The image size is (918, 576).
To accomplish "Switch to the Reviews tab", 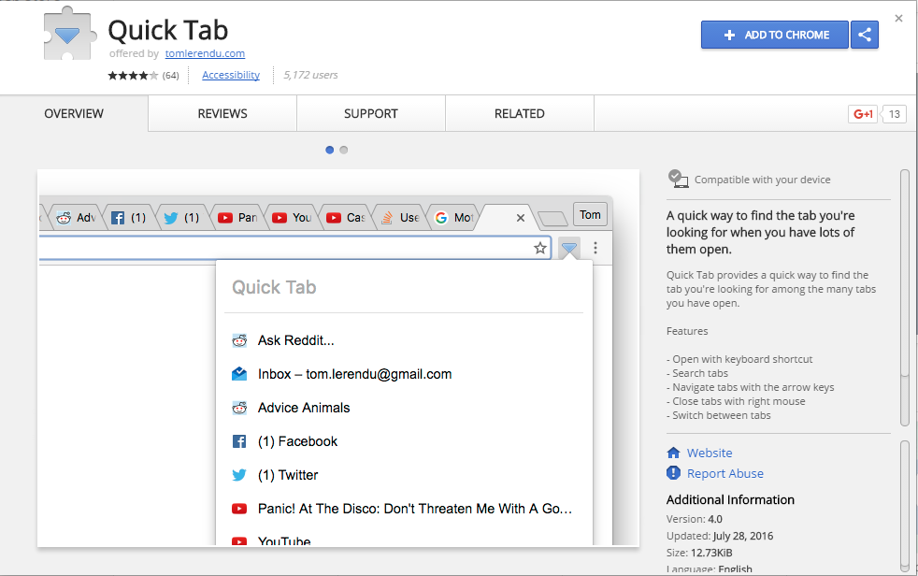I will [x=222, y=113].
